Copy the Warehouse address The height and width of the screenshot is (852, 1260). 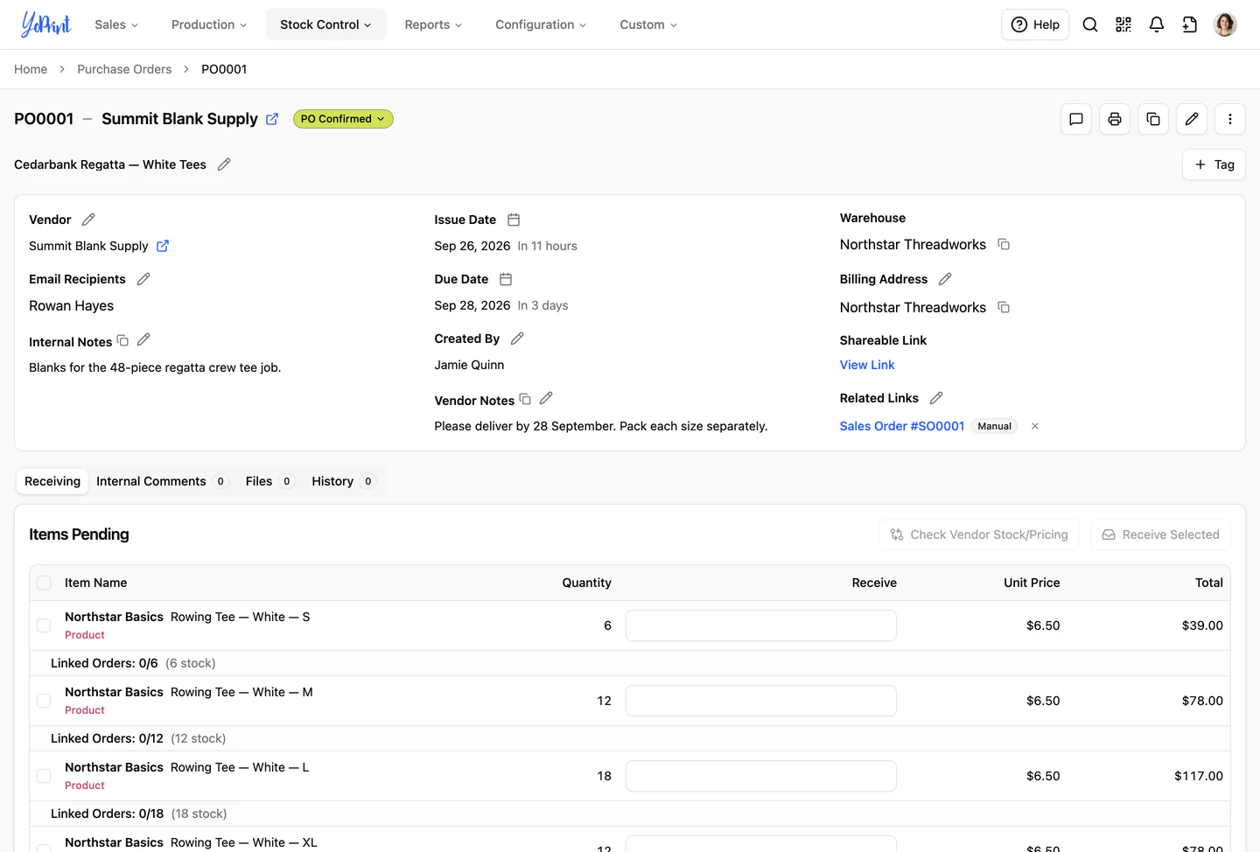(1004, 244)
